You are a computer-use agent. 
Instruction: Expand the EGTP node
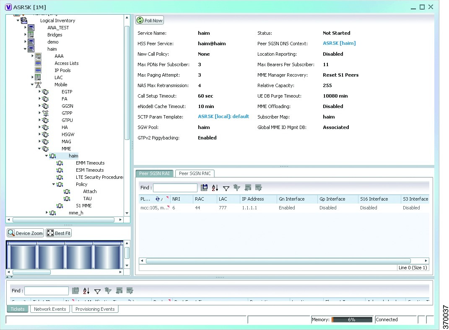click(x=39, y=92)
